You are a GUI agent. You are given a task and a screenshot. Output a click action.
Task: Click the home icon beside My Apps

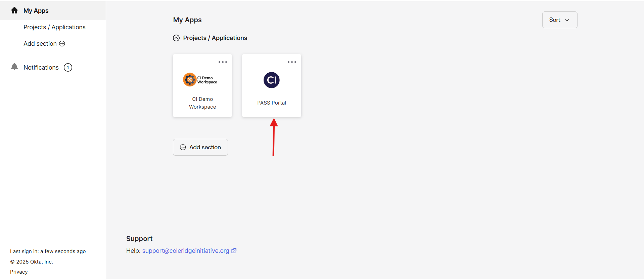click(x=14, y=10)
